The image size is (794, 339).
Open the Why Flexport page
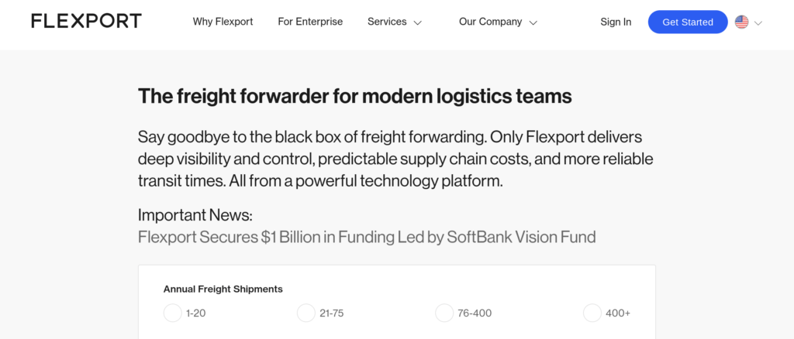click(x=223, y=22)
